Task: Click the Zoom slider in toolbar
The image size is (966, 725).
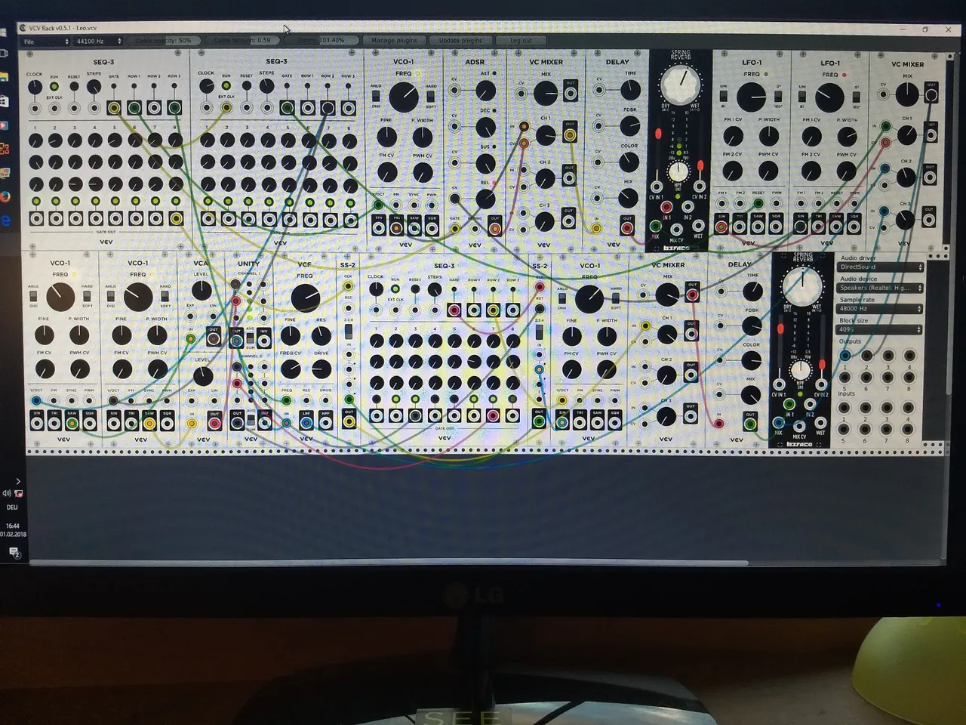Action: [x=321, y=40]
